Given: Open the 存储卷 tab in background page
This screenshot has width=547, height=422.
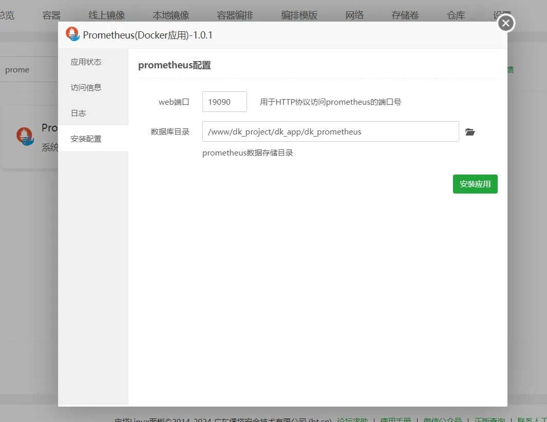Looking at the screenshot, I should (405, 15).
